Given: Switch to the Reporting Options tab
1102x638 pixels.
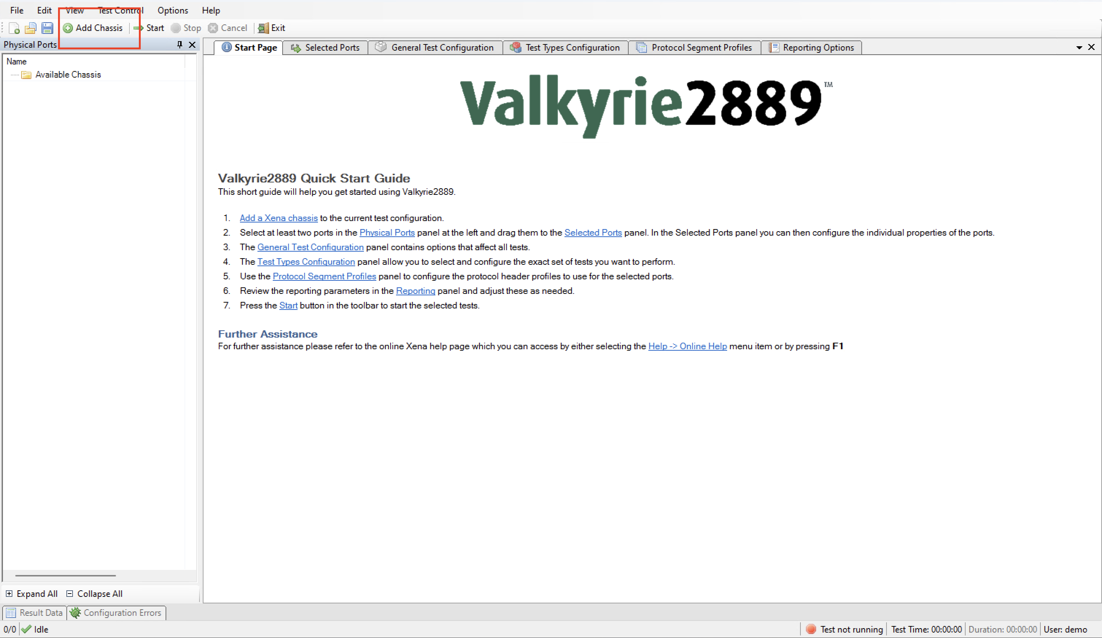Looking at the screenshot, I should (811, 48).
